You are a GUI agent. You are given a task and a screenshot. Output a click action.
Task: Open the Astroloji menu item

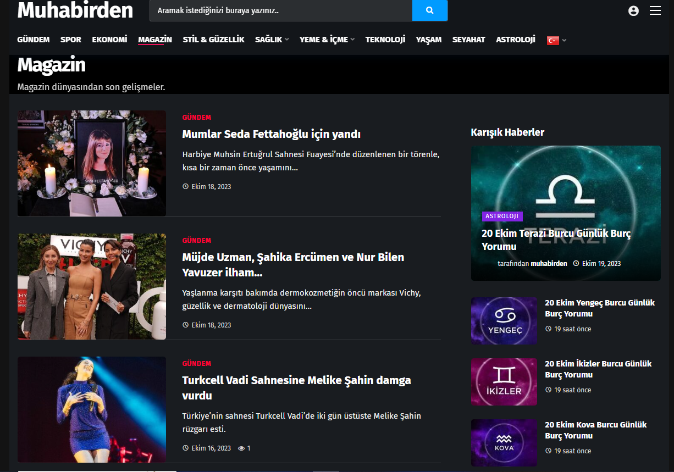[x=516, y=40]
